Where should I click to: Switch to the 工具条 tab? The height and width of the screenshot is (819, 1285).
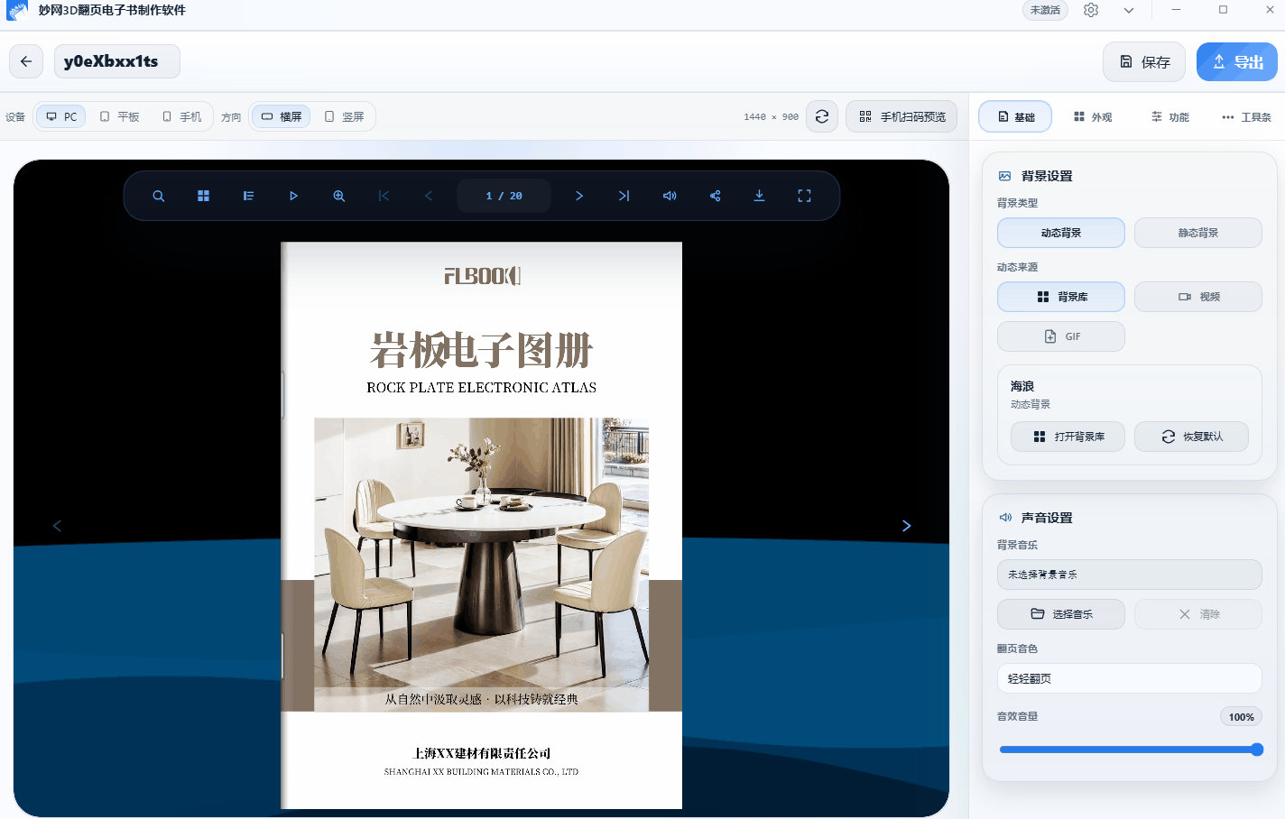[x=1246, y=116]
